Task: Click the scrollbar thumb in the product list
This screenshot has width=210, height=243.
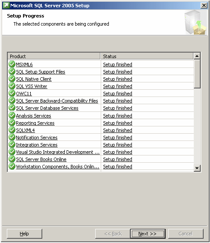Action: 197,74
